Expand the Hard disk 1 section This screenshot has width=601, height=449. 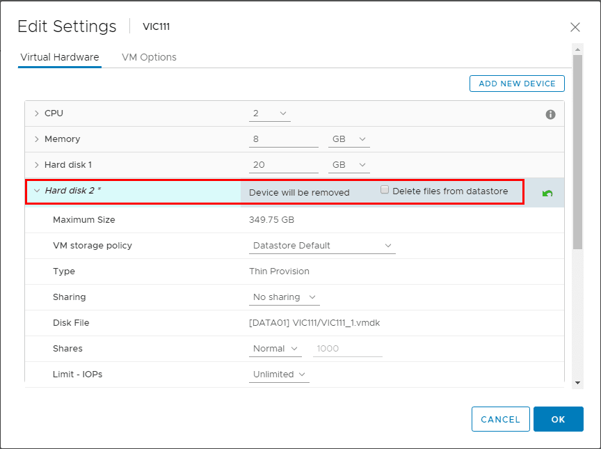37,165
